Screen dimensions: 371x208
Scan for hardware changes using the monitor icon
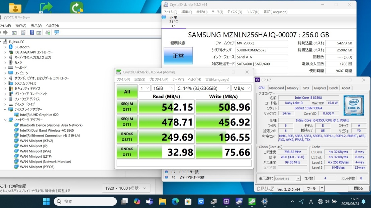pos(57,32)
